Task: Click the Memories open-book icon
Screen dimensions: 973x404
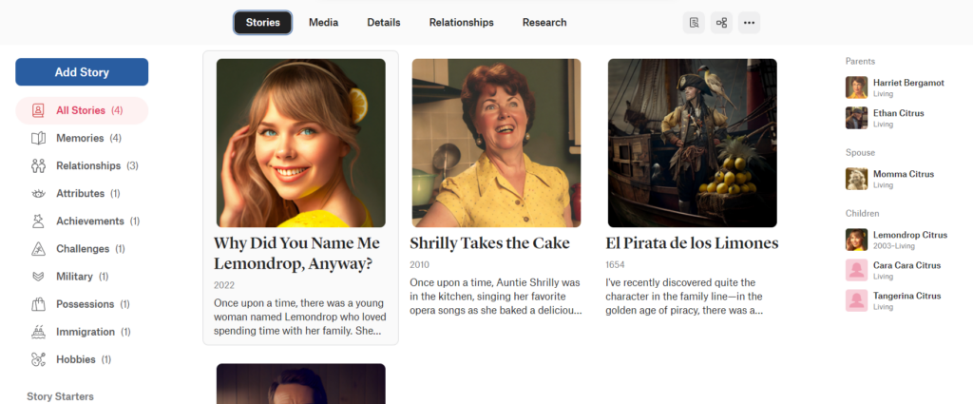Action: coord(38,139)
